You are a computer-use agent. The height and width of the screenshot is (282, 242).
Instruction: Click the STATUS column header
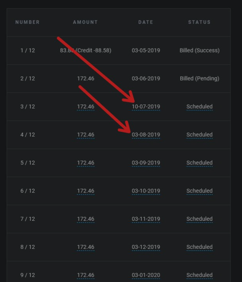(199, 22)
